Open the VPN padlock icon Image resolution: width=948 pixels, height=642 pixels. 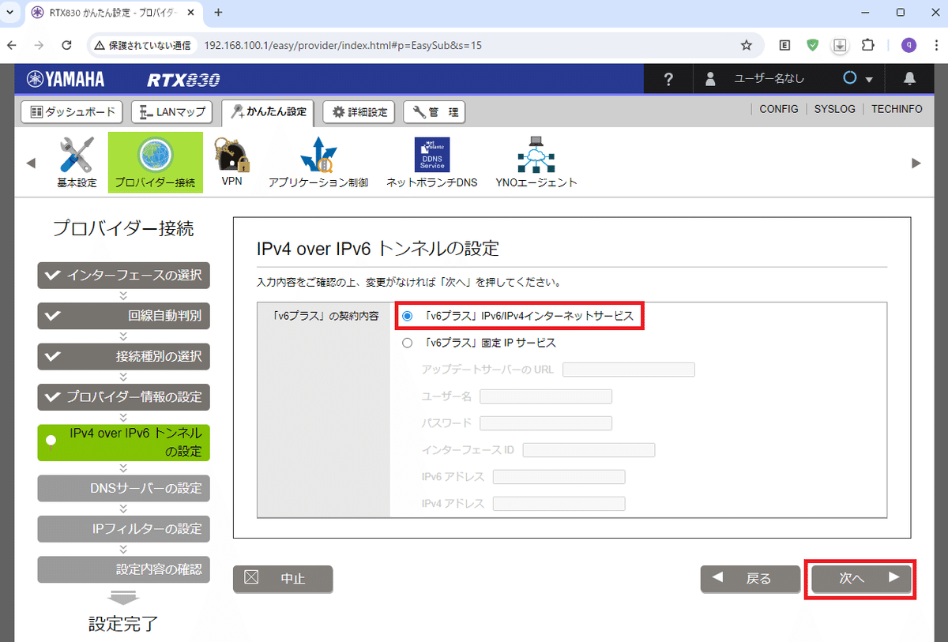[231, 155]
